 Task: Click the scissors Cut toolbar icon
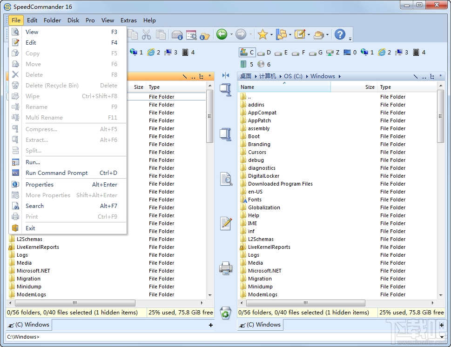pos(147,34)
